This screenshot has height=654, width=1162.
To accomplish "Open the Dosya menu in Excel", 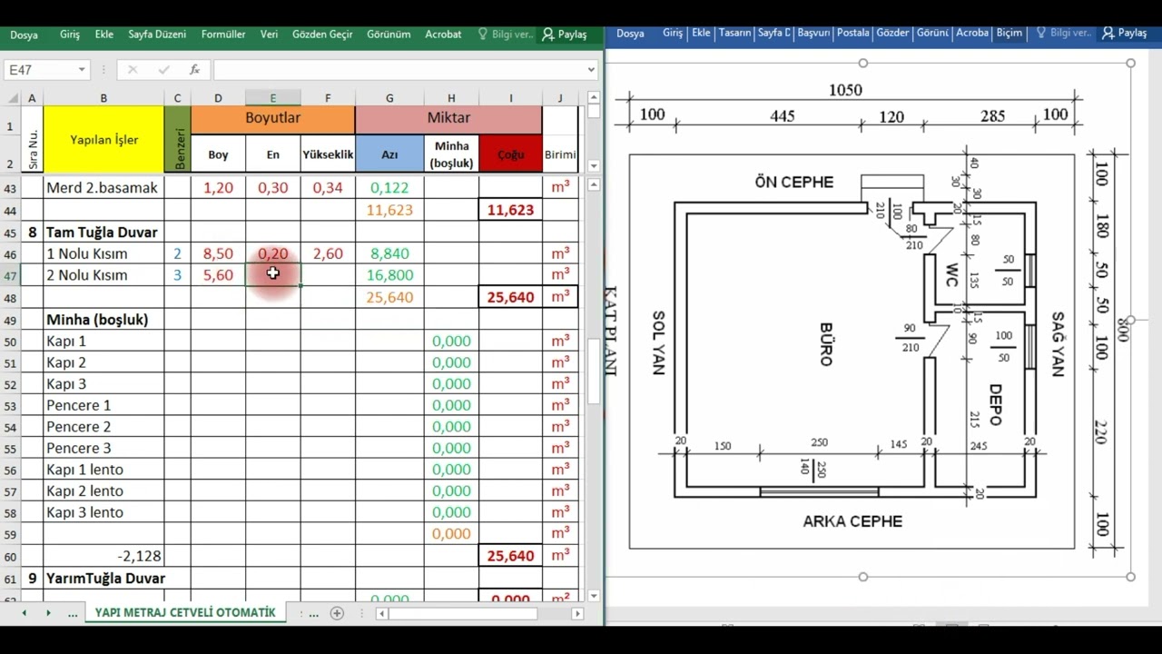I will point(25,35).
